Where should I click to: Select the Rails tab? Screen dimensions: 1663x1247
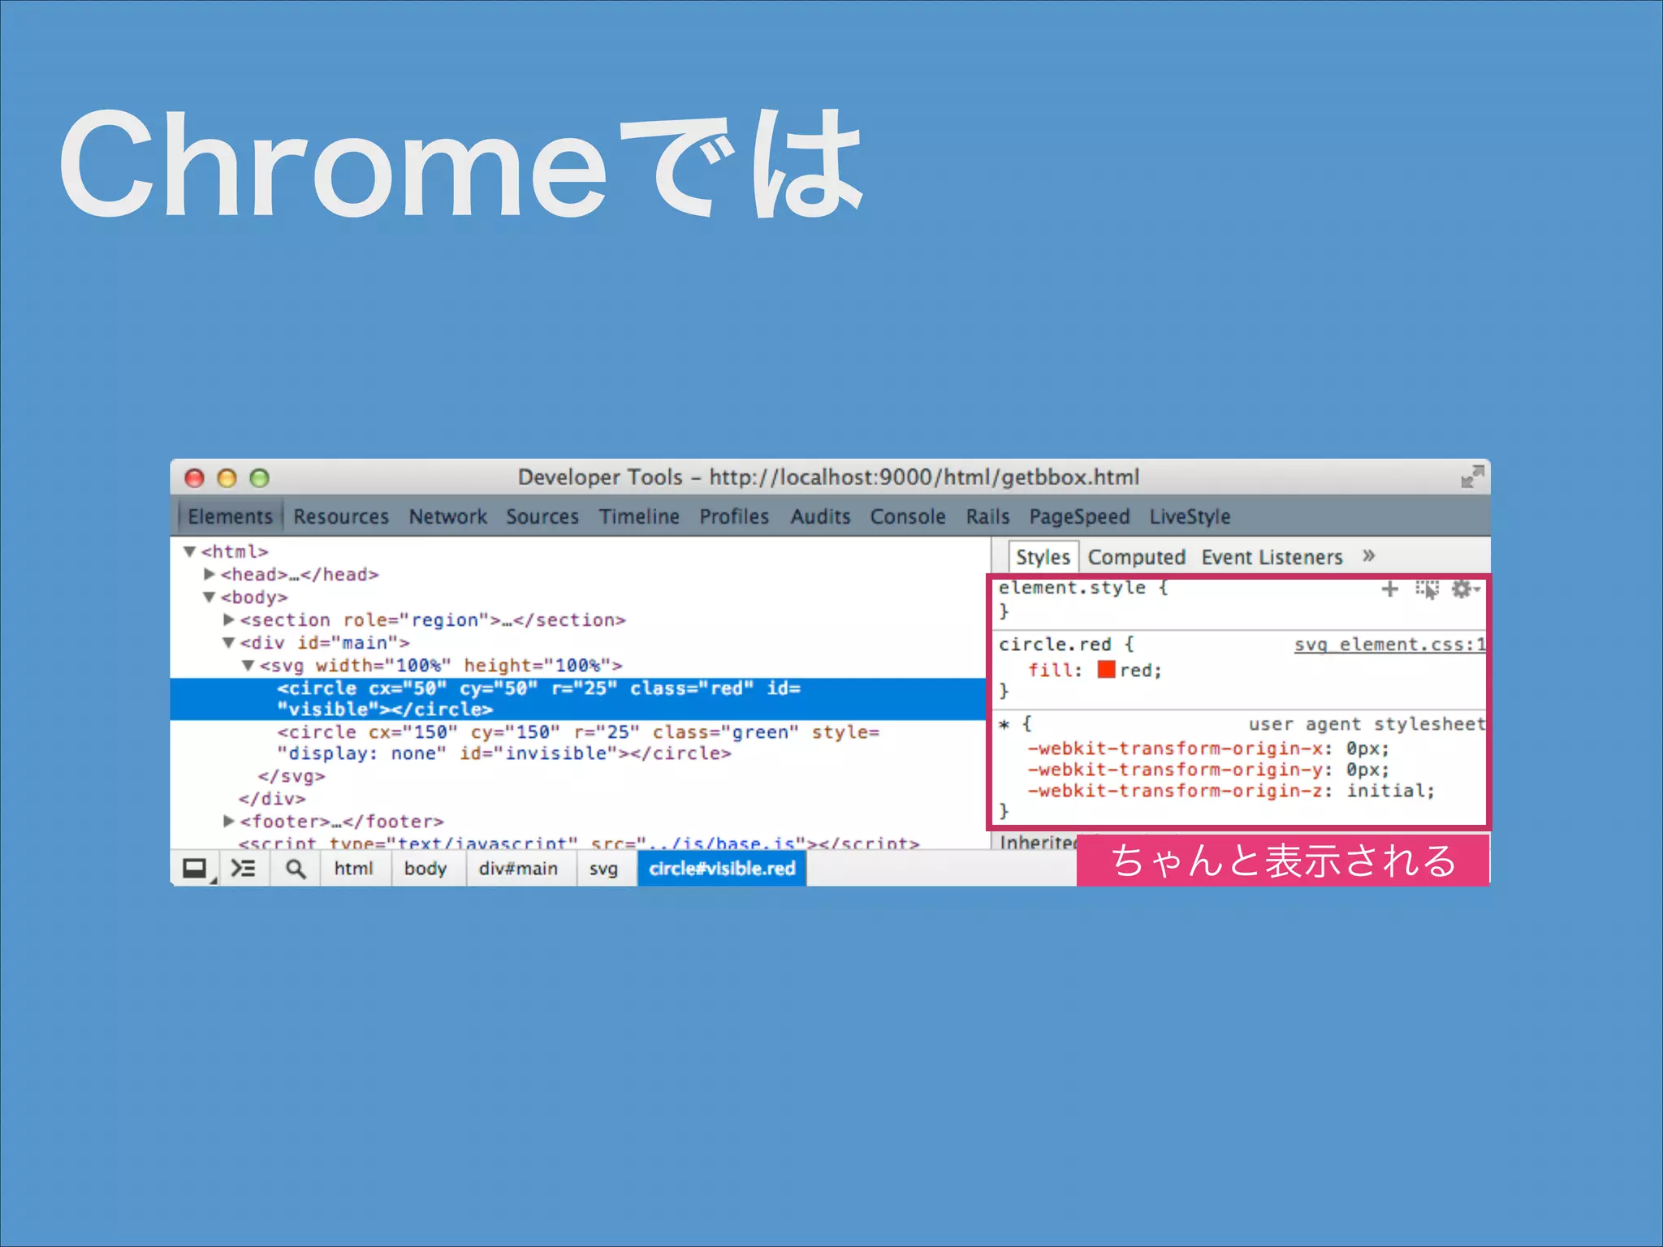click(x=987, y=516)
